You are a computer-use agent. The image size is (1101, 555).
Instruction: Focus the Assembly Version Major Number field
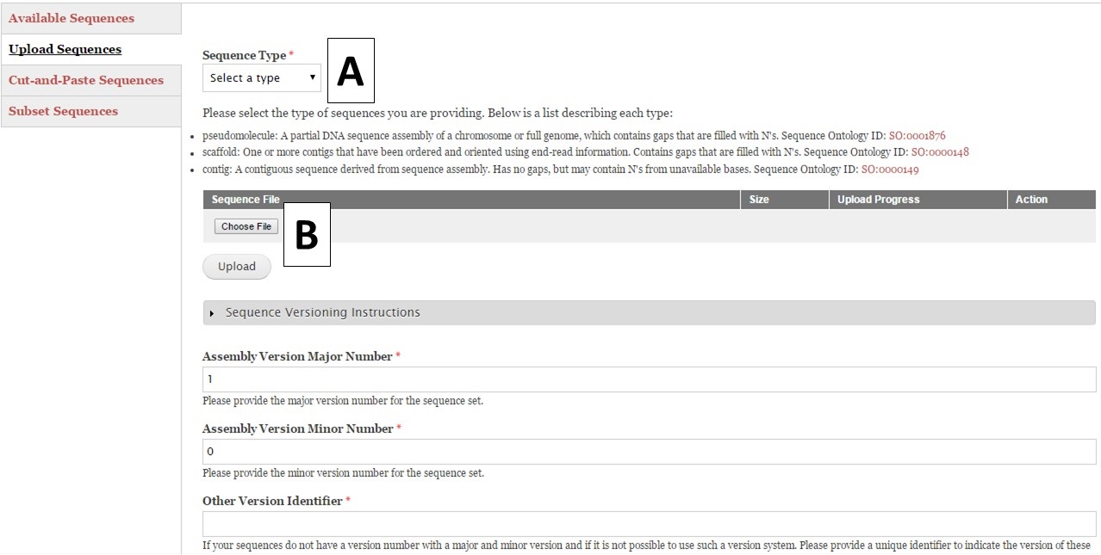(649, 379)
